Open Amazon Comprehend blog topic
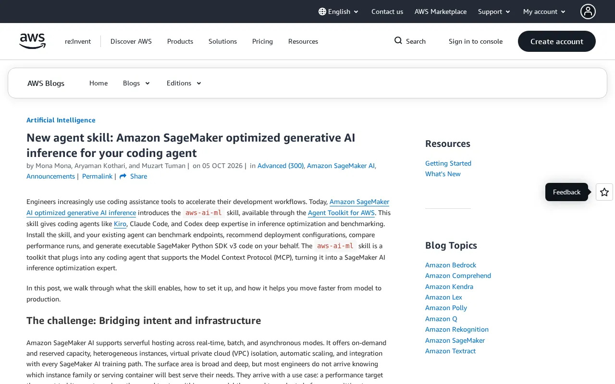 point(458,276)
